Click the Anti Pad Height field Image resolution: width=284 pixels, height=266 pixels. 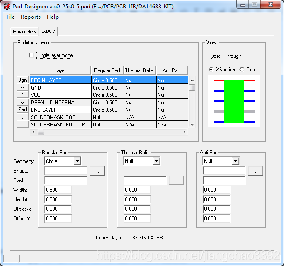217,199
